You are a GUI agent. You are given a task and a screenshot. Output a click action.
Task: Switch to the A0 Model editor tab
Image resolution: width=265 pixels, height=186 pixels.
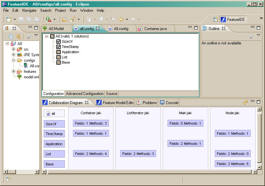coord(56,29)
